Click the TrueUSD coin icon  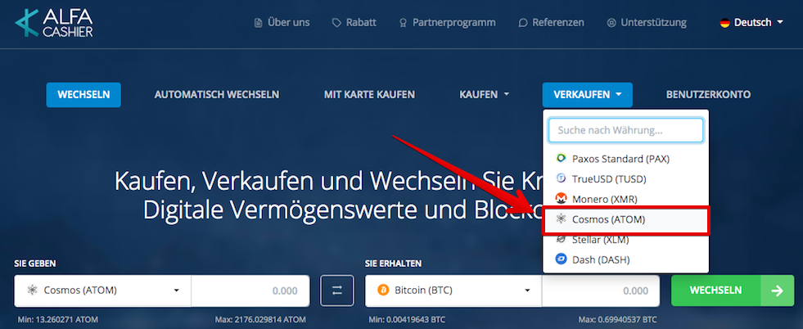coord(562,178)
